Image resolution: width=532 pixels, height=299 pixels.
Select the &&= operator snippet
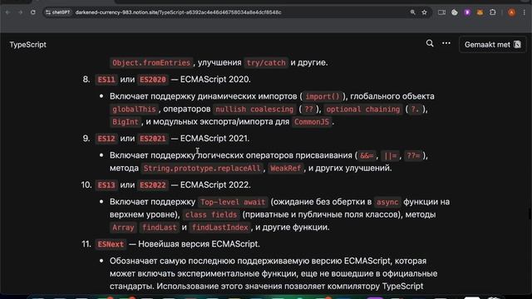click(367, 156)
